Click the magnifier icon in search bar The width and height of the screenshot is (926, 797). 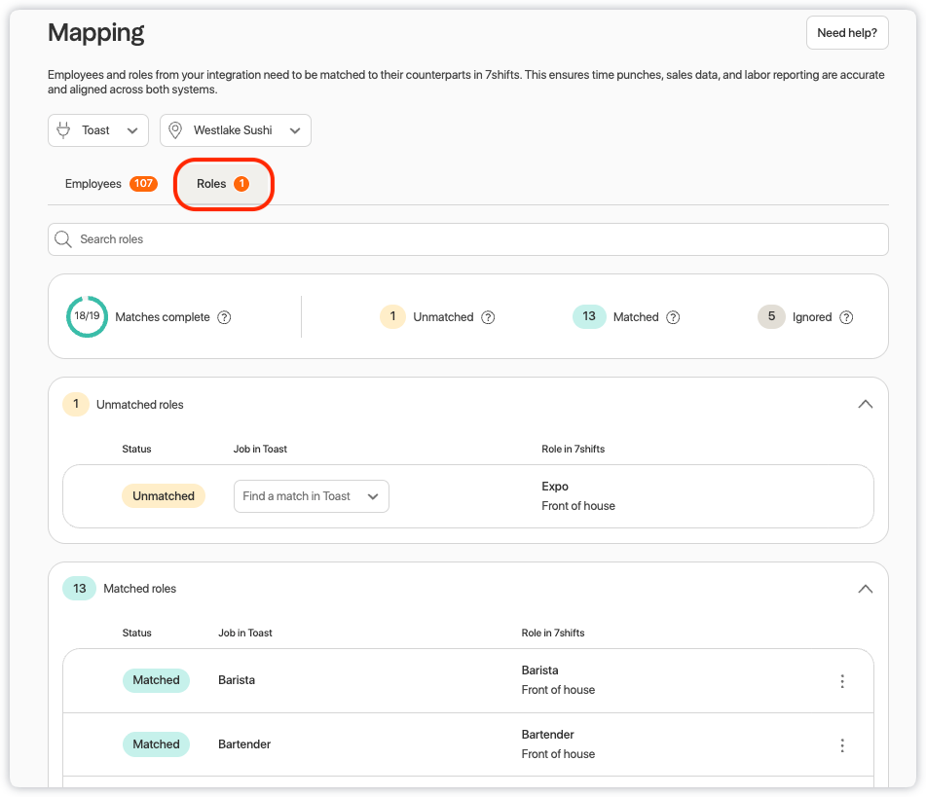pos(63,239)
